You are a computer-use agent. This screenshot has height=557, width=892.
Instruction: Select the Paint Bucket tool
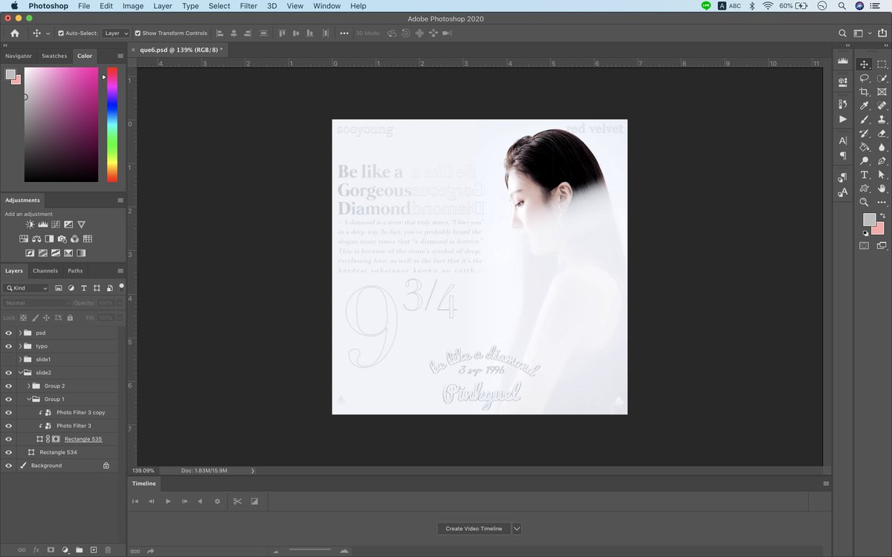(864, 147)
